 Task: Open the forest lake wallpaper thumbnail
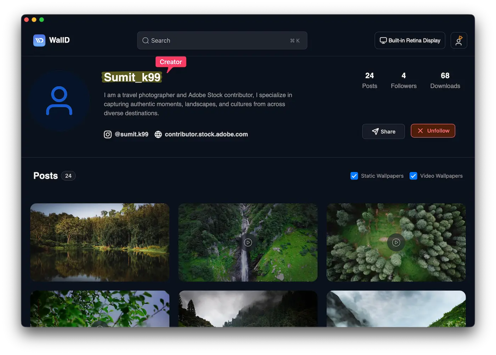click(x=100, y=242)
